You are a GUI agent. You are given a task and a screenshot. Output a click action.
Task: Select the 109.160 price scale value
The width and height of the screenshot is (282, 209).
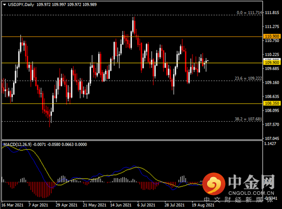(272, 83)
